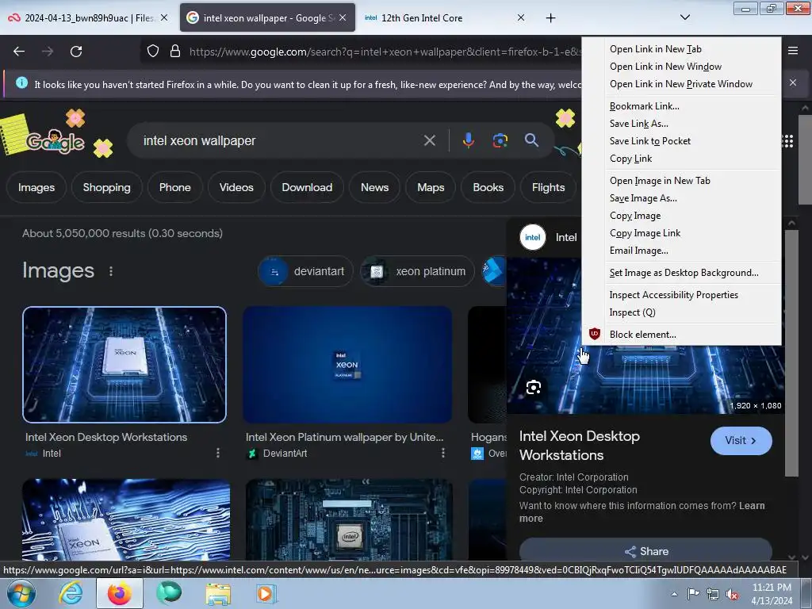812x609 pixels.
Task: Share the previewed Intel image
Action: click(x=645, y=551)
